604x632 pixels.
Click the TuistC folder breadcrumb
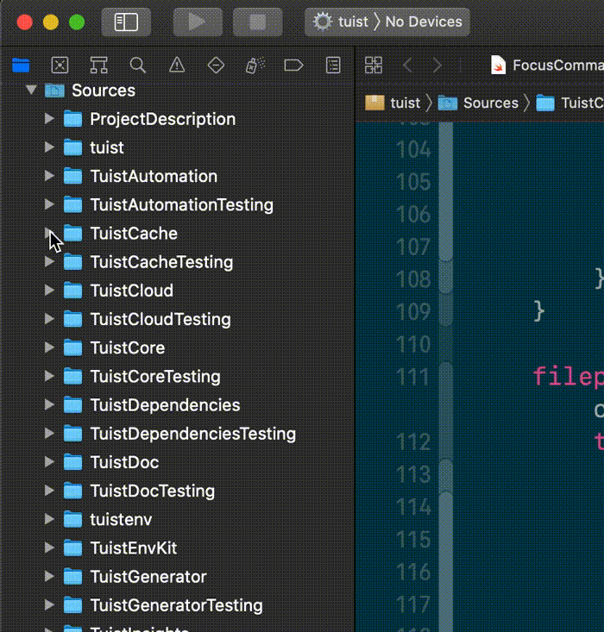(569, 103)
